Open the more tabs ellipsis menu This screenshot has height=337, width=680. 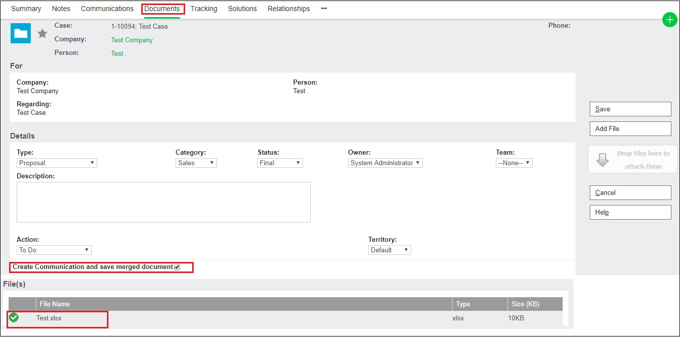pyautogui.click(x=324, y=9)
